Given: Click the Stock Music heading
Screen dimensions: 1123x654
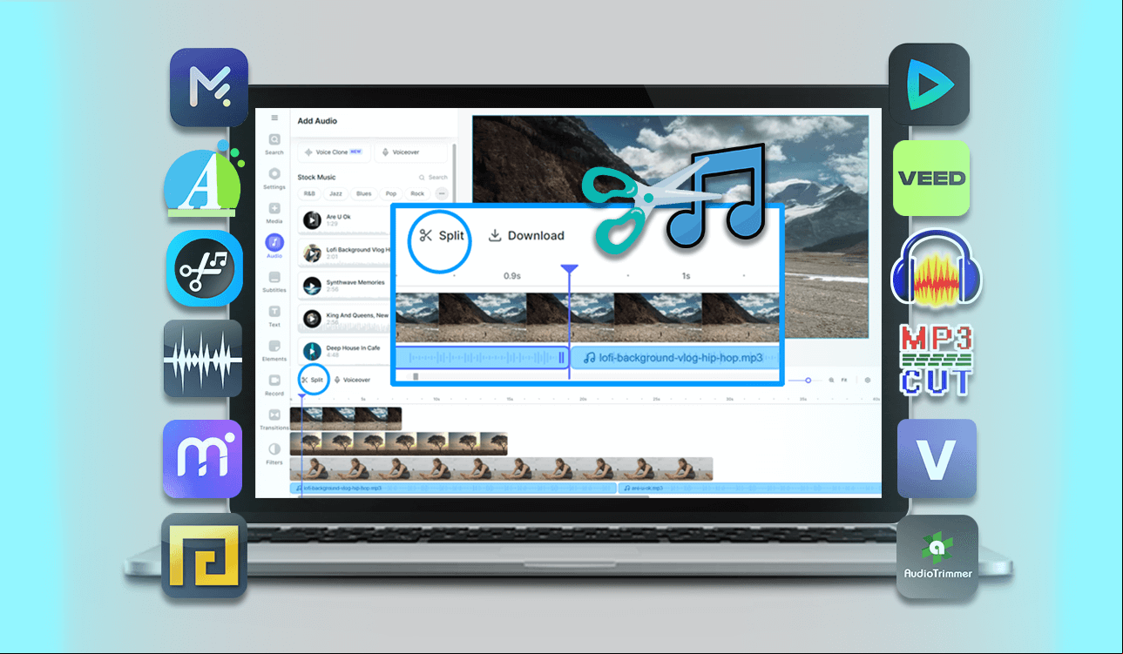Looking at the screenshot, I should [316, 178].
